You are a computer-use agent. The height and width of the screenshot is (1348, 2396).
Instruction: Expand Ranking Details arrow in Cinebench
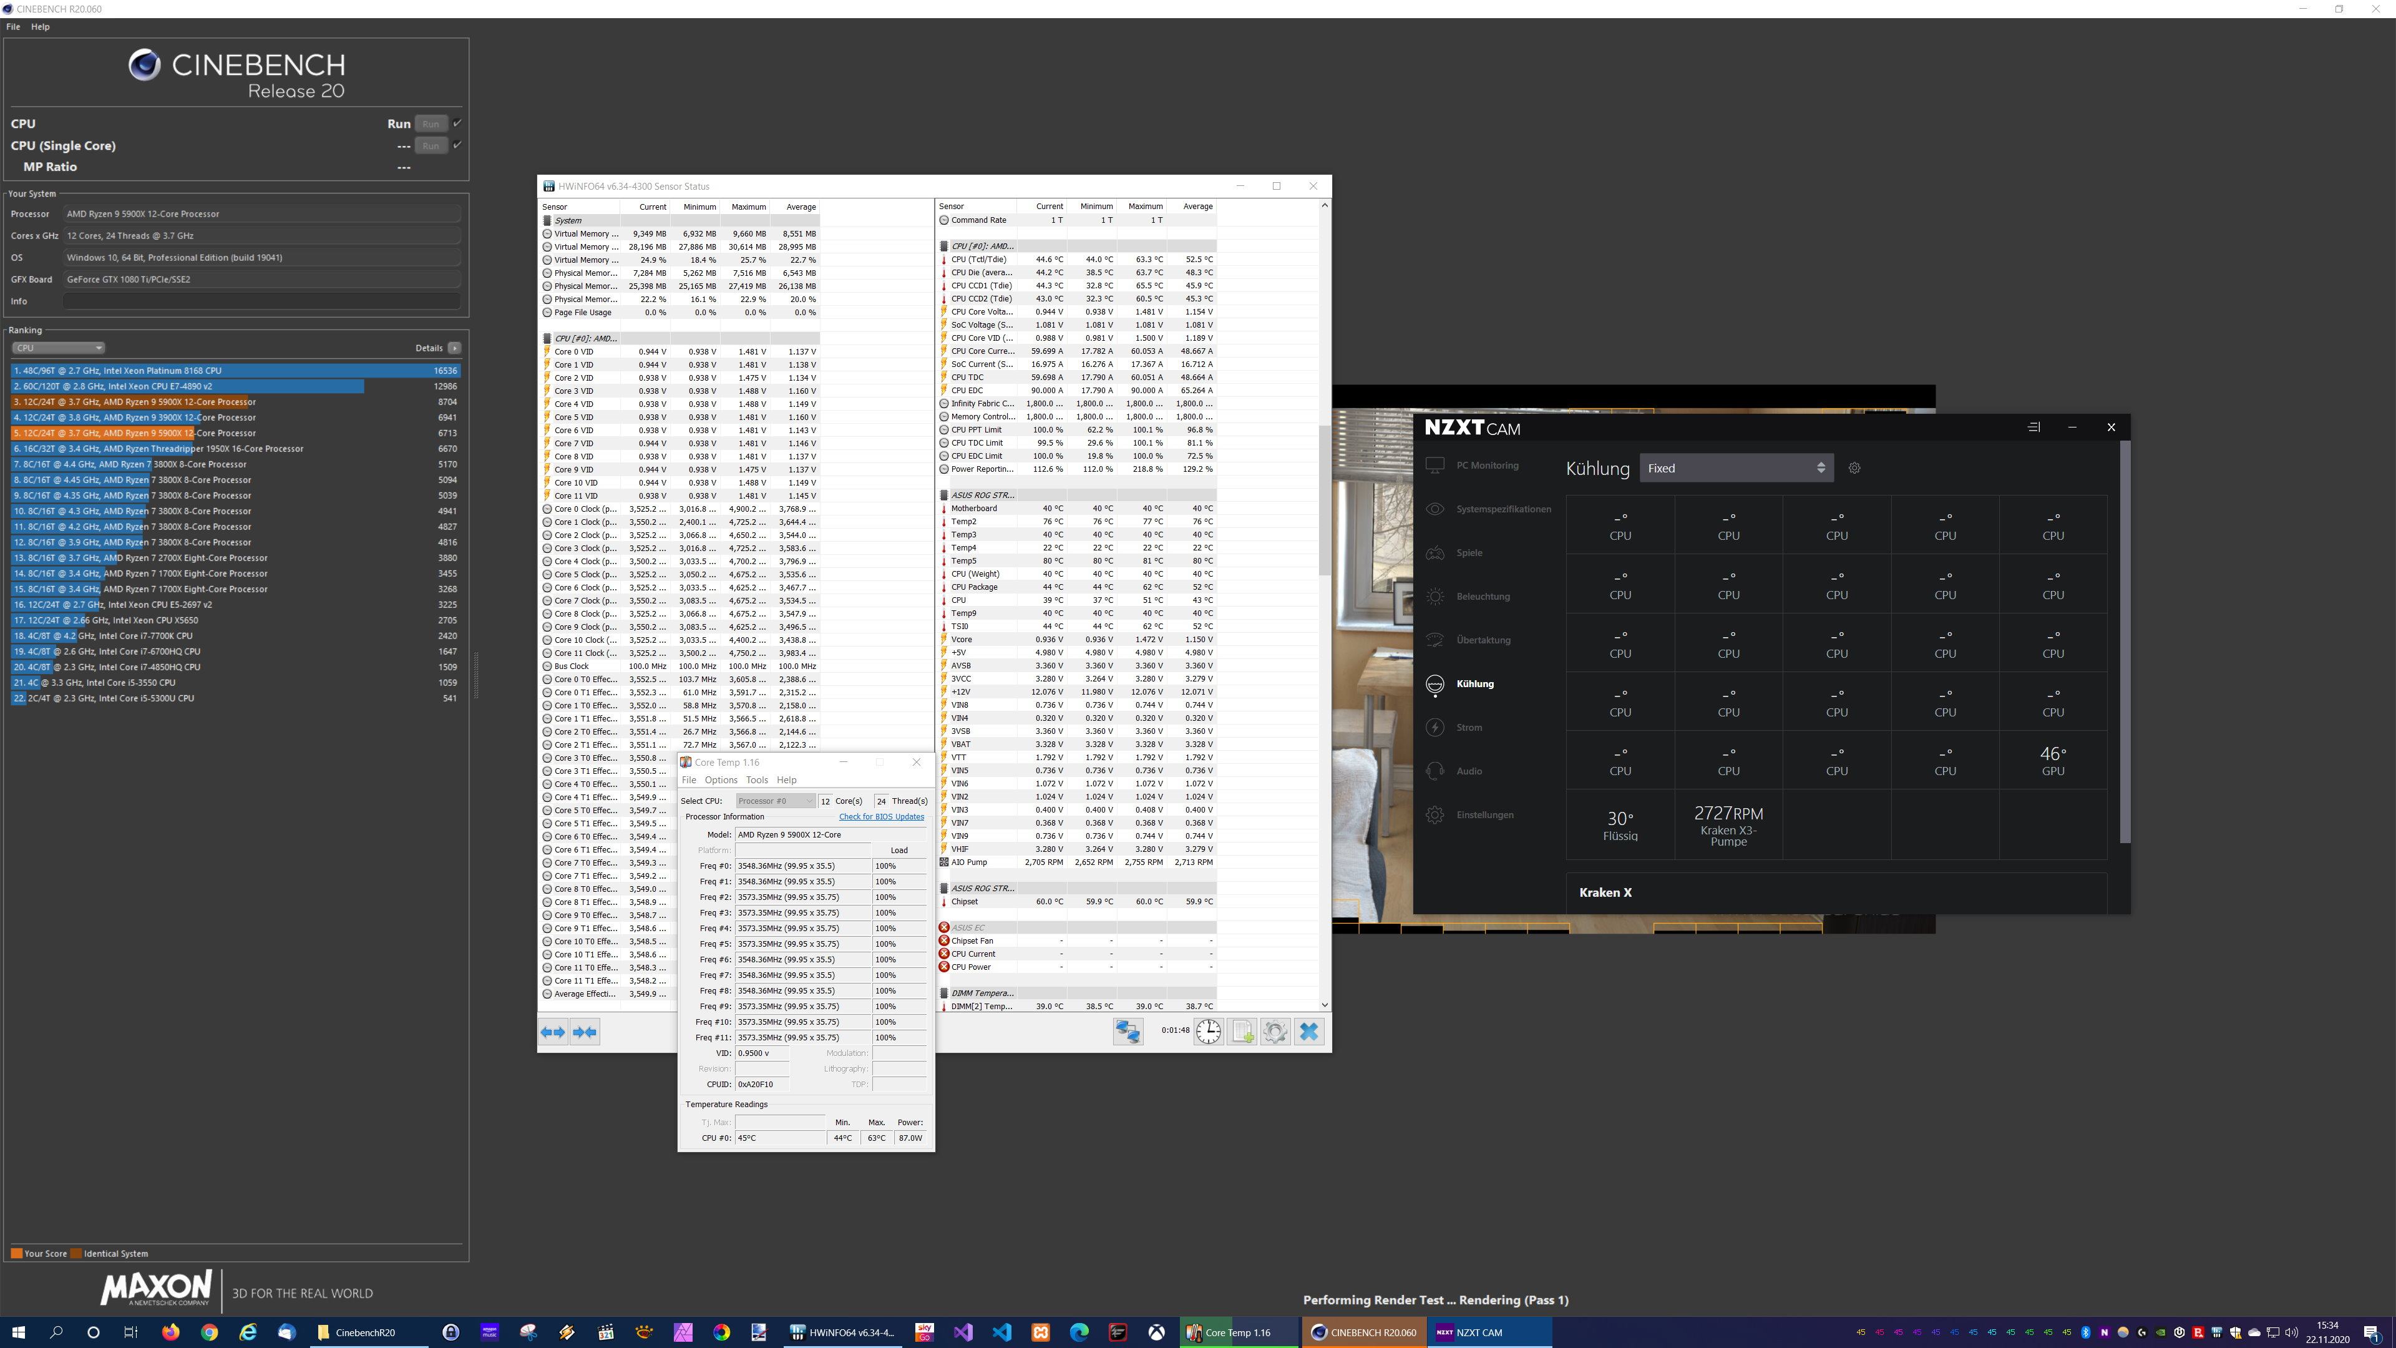tap(454, 348)
